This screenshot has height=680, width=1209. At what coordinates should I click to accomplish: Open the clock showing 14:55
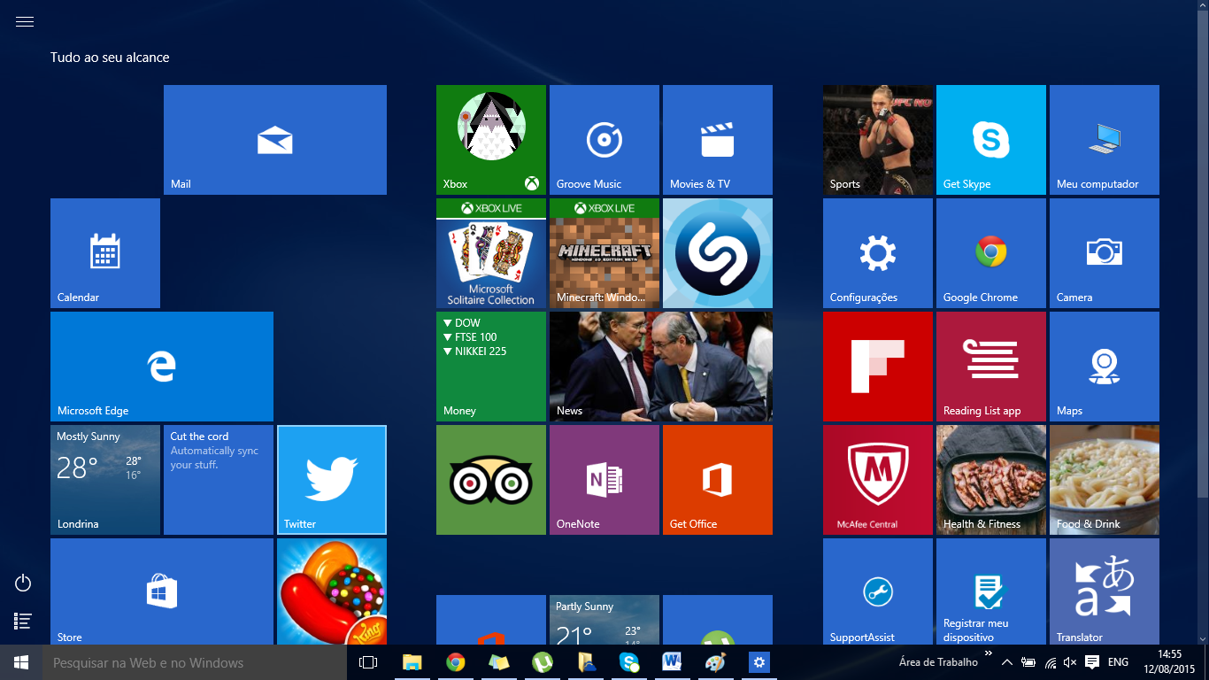pos(1169,662)
